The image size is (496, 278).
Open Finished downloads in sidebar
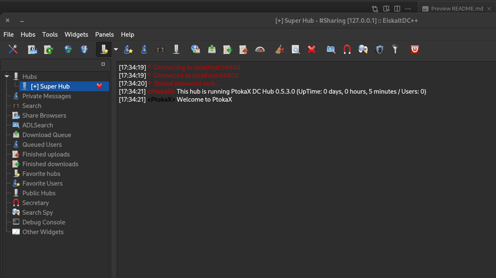pyautogui.click(x=50, y=164)
